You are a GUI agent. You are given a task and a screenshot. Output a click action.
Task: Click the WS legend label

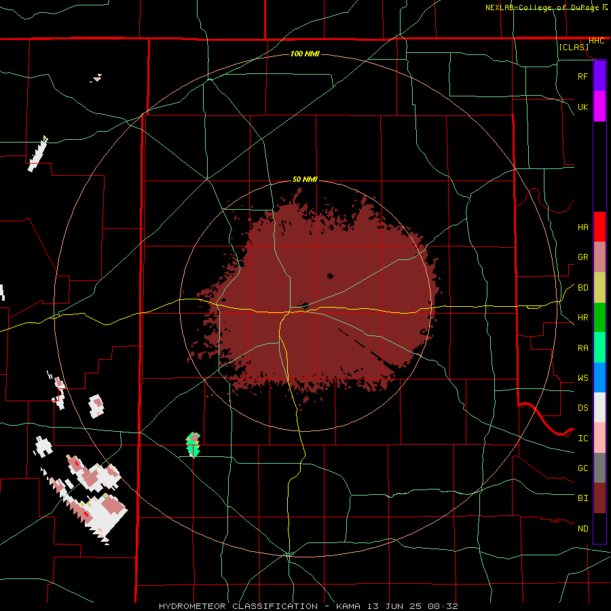(582, 377)
